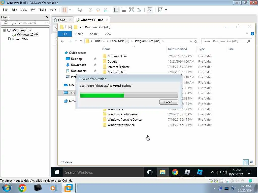The image size is (258, 193).
Task: Open the Explorer Share ribbon tab
Action: click(x=94, y=34)
